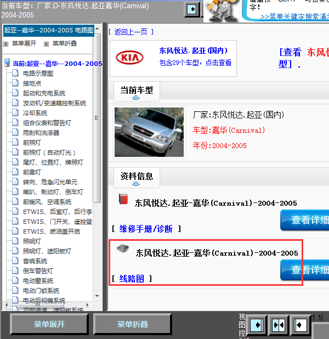Select ETWIS、后室灯、后行李 tree entry
Image resolution: width=329 pixels, height=339 pixels.
coord(58,212)
